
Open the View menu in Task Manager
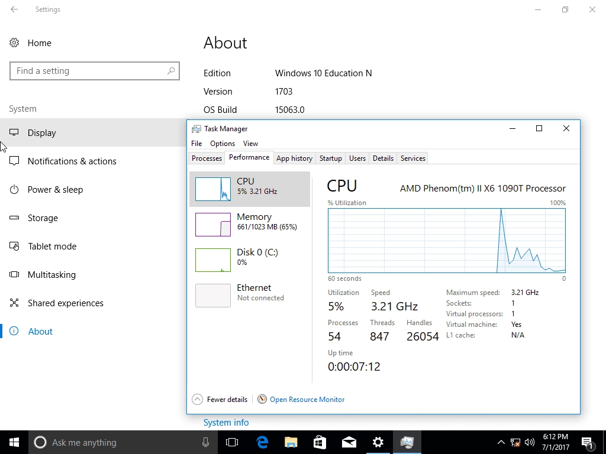click(250, 144)
